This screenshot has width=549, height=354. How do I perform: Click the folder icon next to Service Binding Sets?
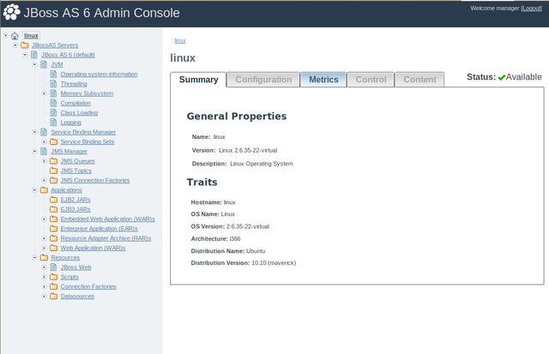(53, 141)
